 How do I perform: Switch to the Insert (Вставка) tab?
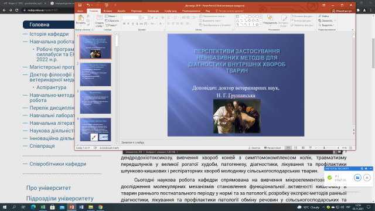pos(108,11)
